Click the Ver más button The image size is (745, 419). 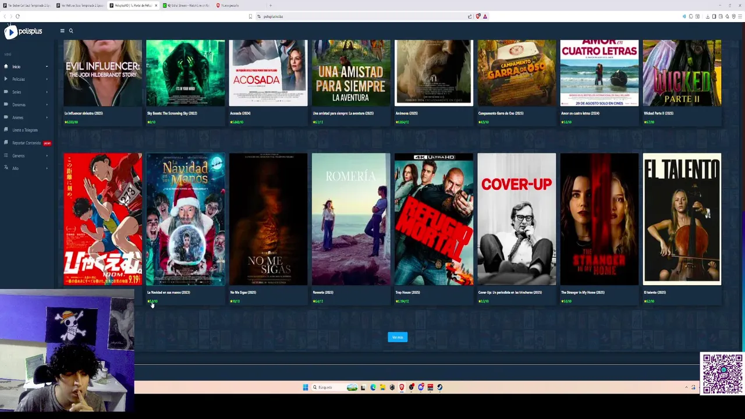[398, 338]
